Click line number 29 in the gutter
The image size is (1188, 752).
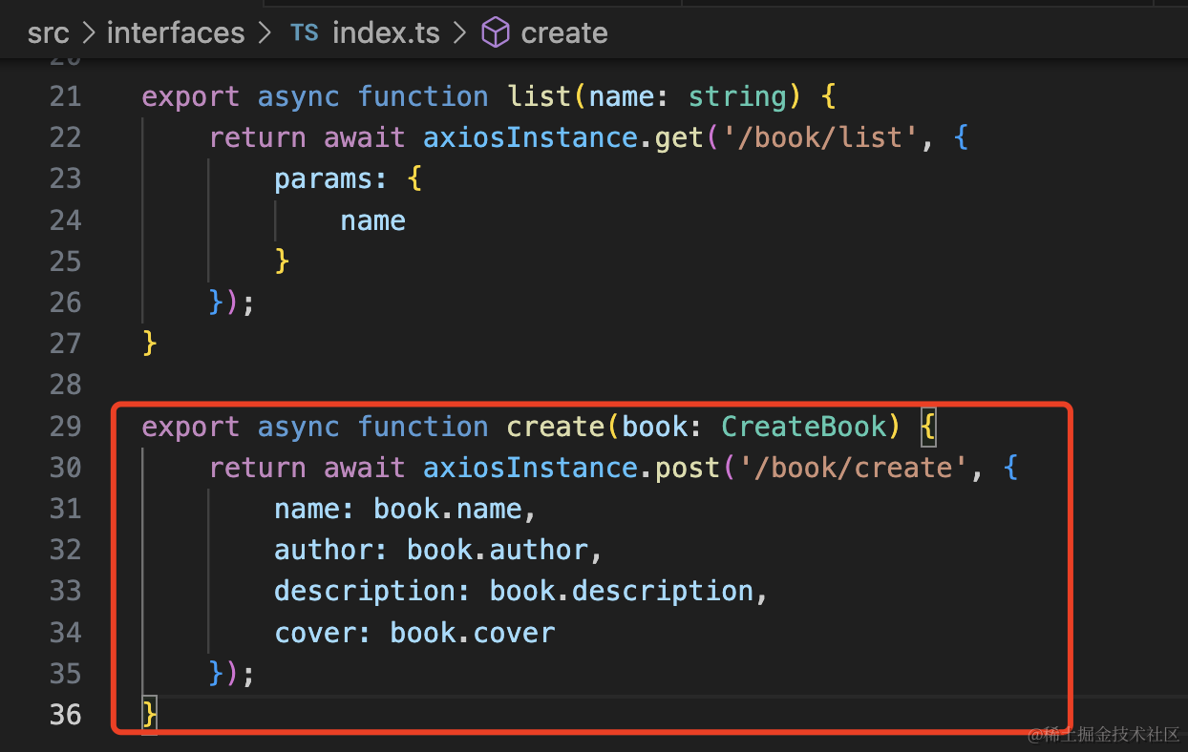[x=65, y=427]
